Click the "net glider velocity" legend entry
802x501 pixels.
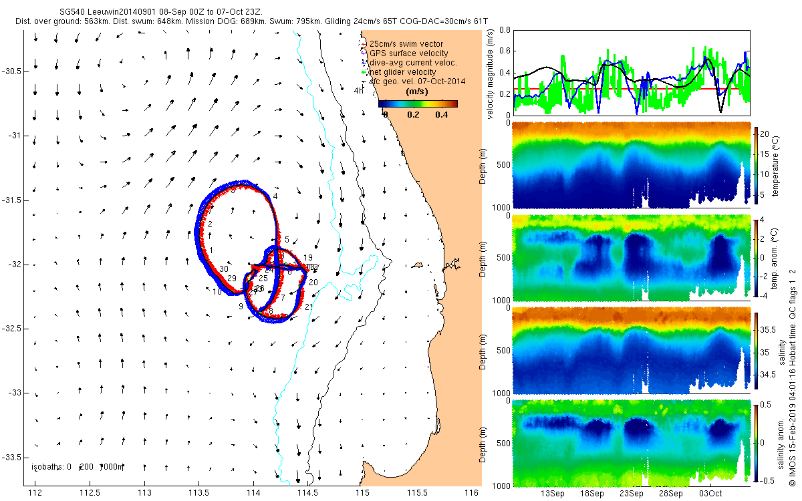click(403, 71)
